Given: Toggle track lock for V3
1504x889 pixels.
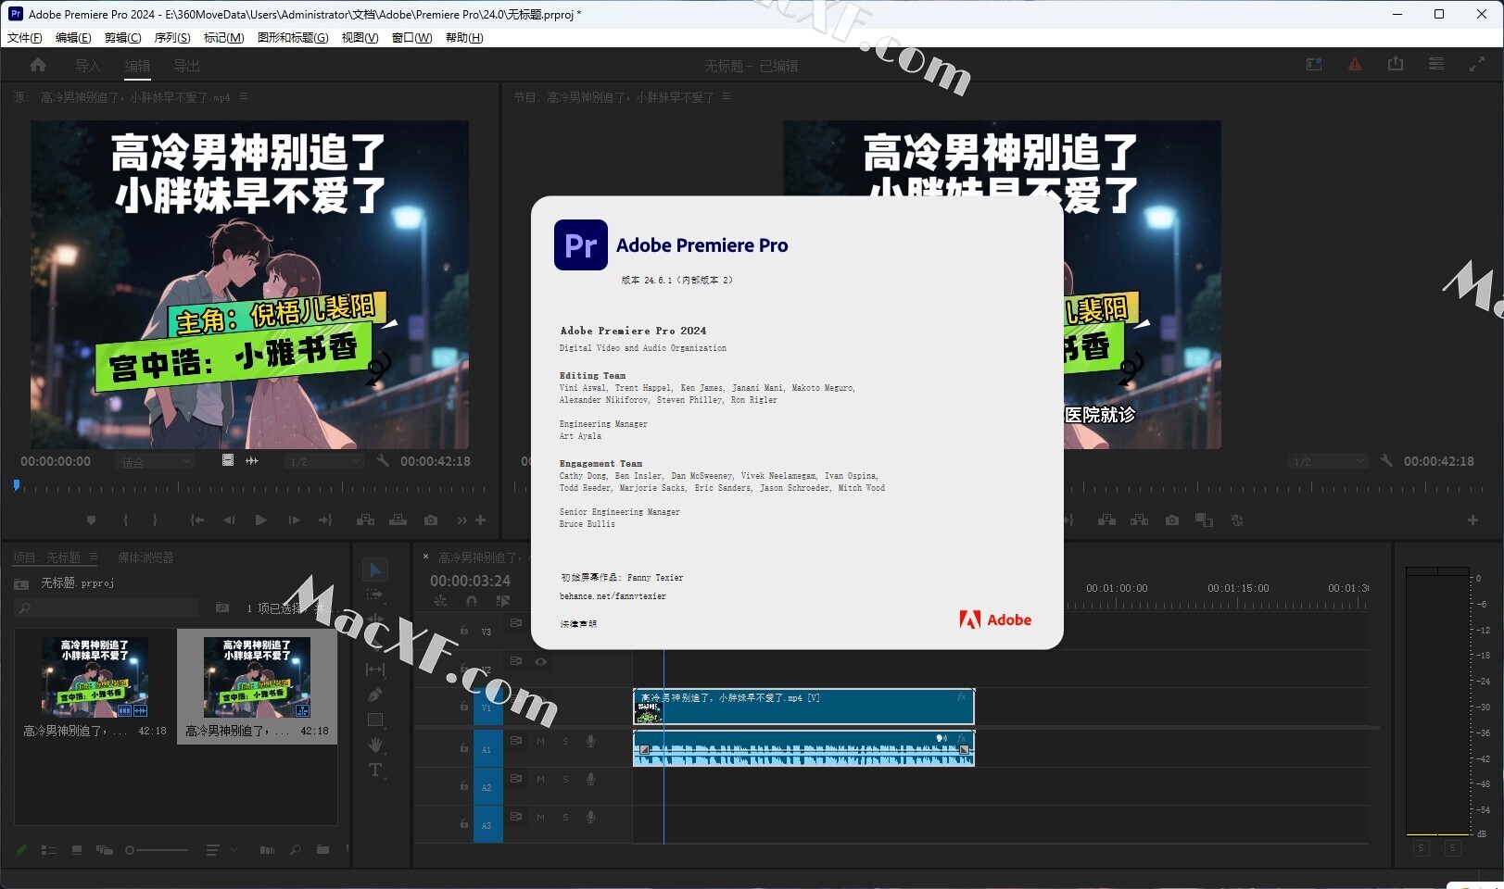Looking at the screenshot, I should pyautogui.click(x=464, y=631).
